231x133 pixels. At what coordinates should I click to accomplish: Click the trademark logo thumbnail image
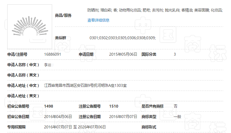point(30,27)
